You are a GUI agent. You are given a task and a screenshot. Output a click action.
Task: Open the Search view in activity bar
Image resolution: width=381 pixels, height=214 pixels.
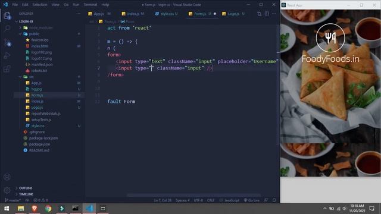click(7, 29)
